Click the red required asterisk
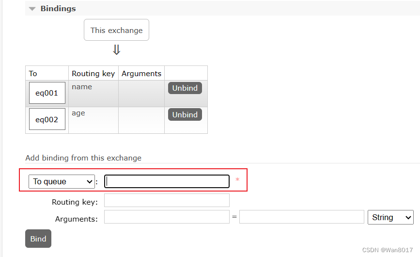 [x=237, y=180]
